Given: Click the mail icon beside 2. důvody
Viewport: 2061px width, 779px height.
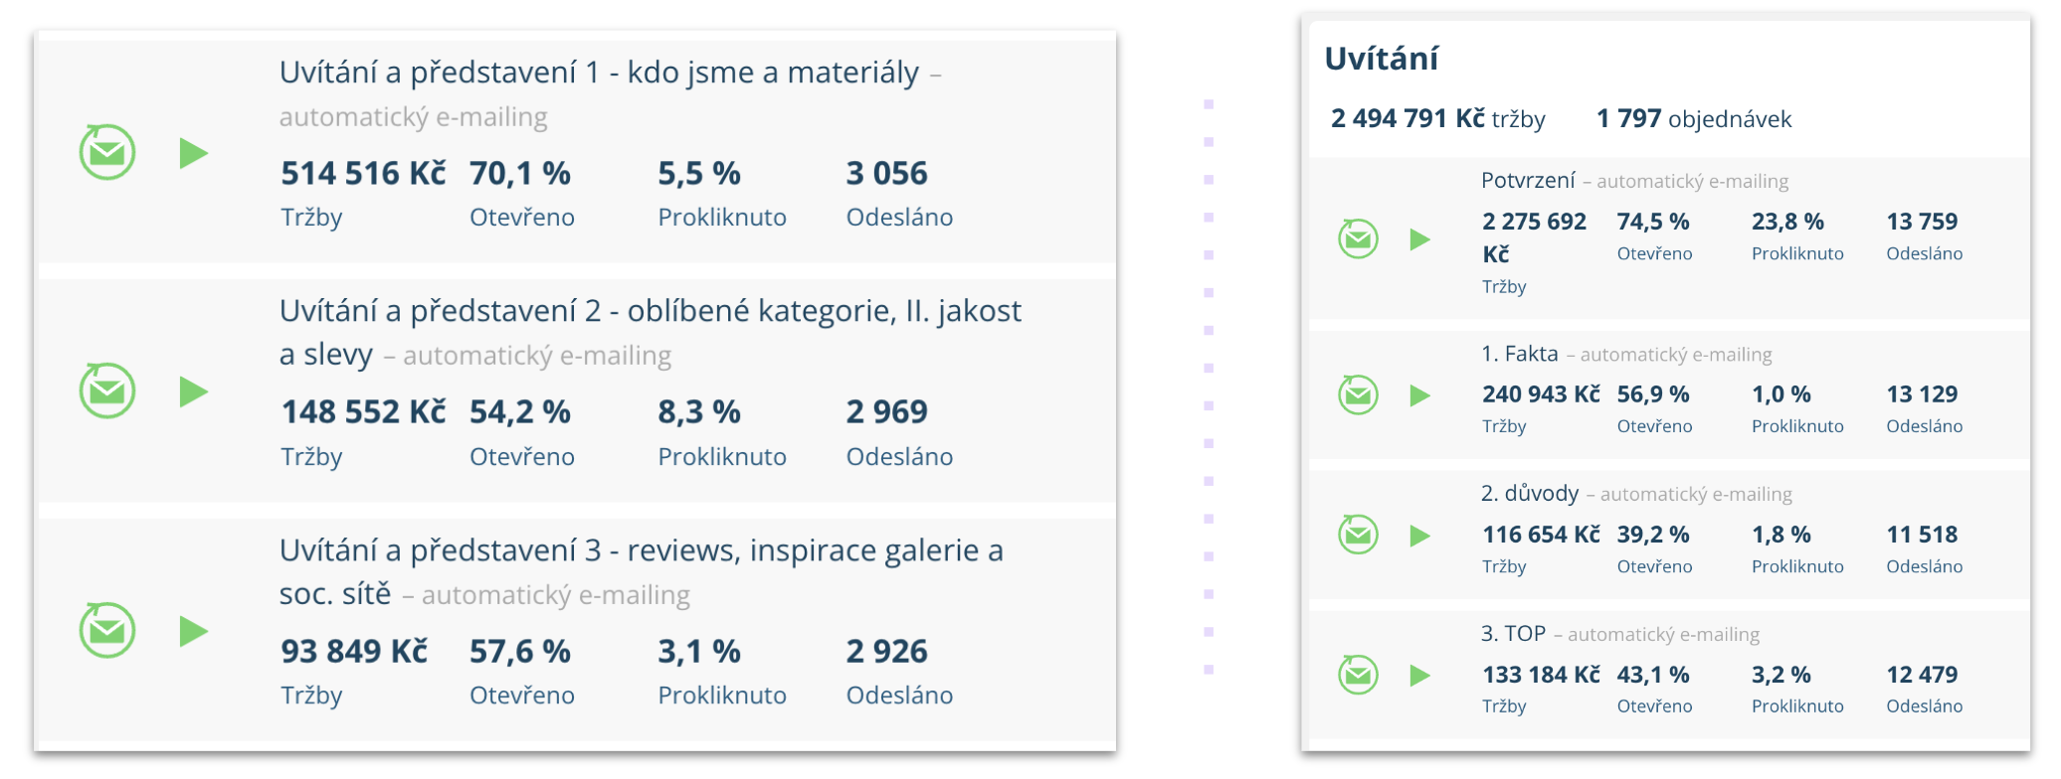Looking at the screenshot, I should 1358,536.
